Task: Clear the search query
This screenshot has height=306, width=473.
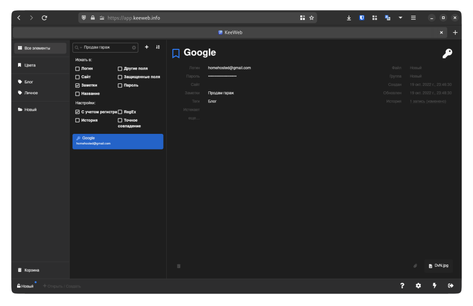Action: tap(134, 48)
